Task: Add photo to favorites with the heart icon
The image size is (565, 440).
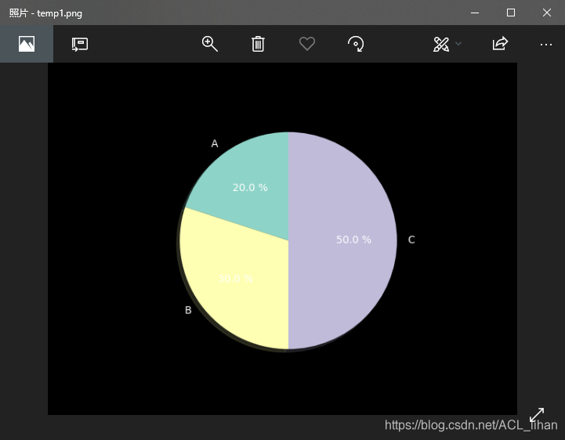Action: 307,44
